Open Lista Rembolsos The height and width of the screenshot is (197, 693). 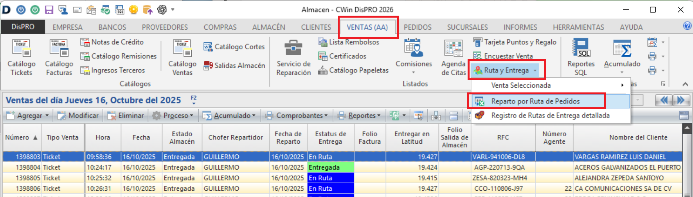click(x=348, y=42)
